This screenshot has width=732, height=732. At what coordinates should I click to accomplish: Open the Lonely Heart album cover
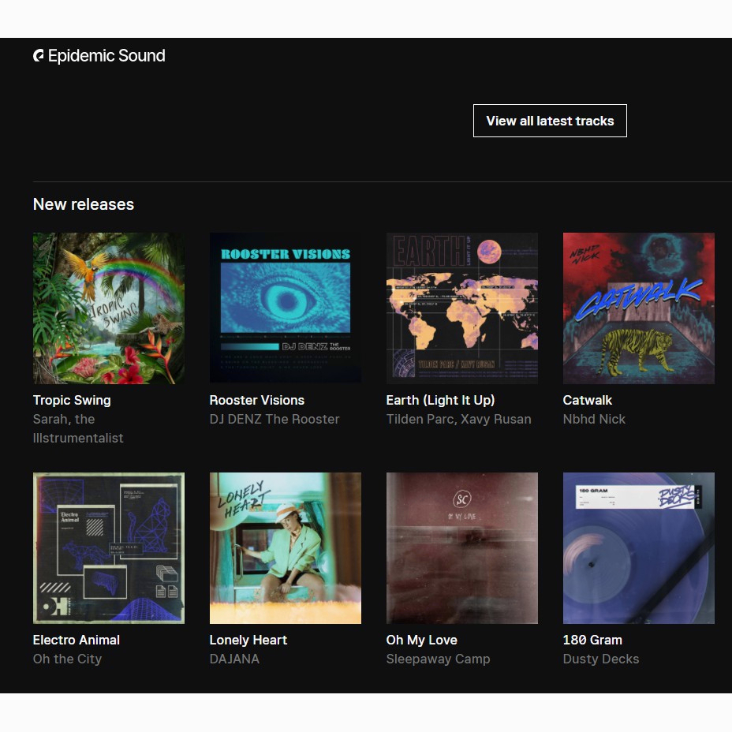click(x=286, y=548)
